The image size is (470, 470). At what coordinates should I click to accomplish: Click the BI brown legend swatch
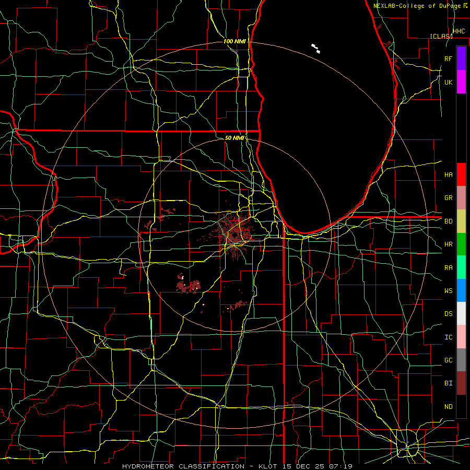click(x=461, y=383)
